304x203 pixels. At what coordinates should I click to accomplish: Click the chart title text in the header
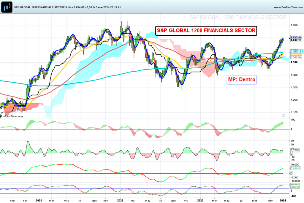pyautogui.click(x=67, y=7)
